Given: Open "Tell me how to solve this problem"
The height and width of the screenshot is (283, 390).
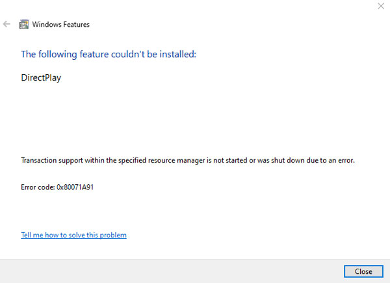Looking at the screenshot, I should coord(73,235).
